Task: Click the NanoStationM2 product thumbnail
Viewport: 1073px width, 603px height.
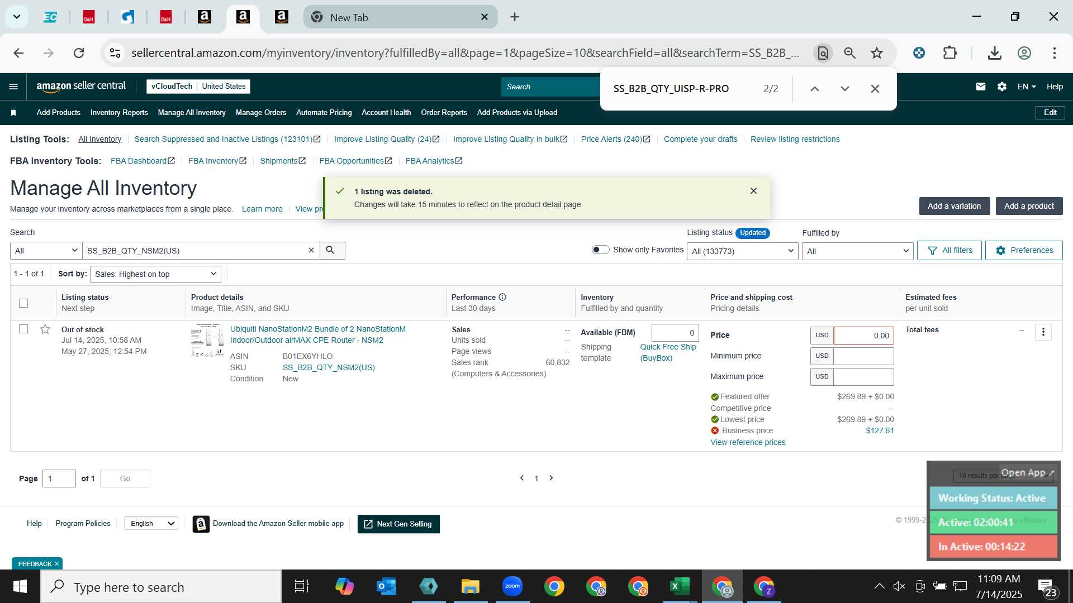Action: 207,341
